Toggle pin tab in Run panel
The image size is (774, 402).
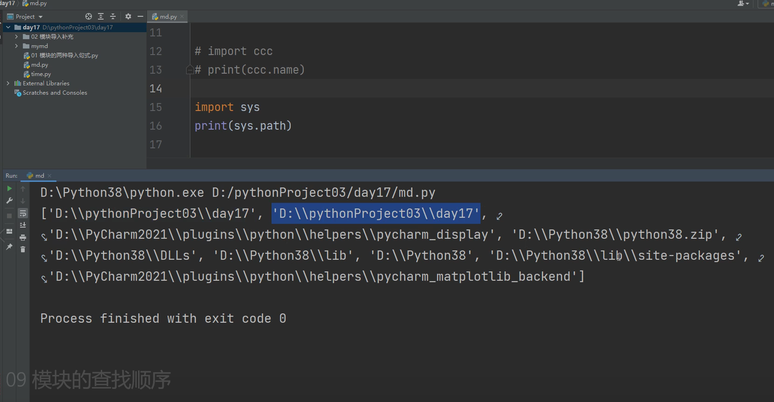click(x=9, y=246)
